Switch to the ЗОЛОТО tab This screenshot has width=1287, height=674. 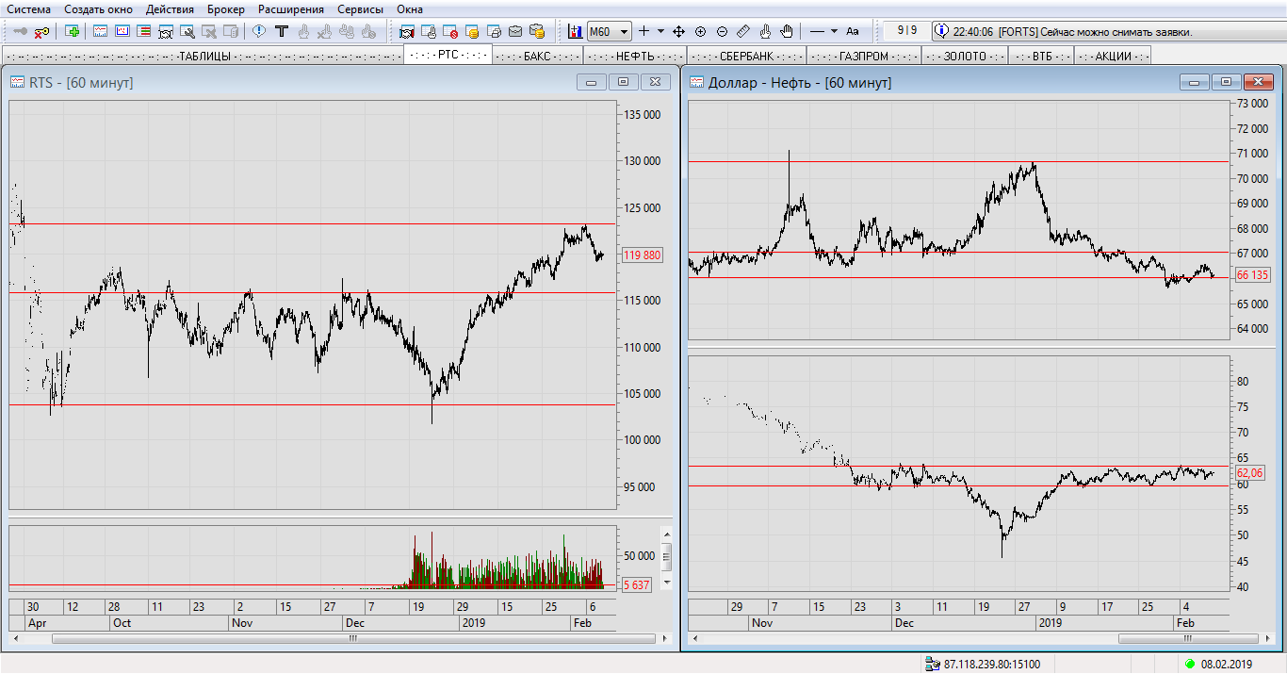965,56
